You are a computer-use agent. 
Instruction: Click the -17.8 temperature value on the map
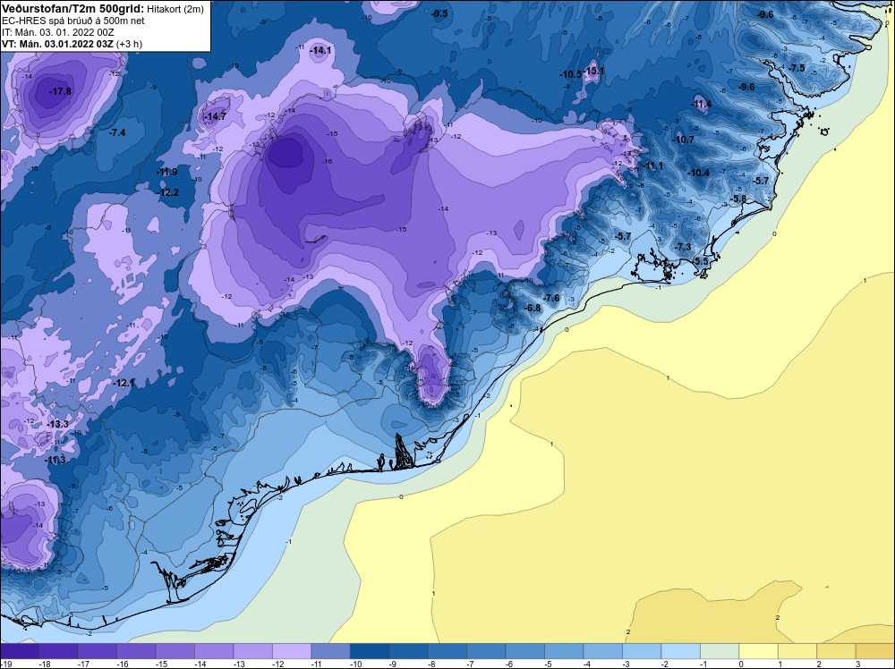(60, 91)
